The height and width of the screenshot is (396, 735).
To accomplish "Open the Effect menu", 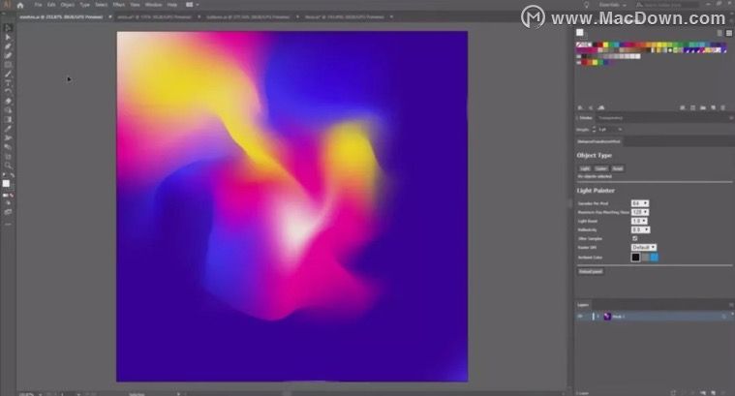I will pos(118,5).
